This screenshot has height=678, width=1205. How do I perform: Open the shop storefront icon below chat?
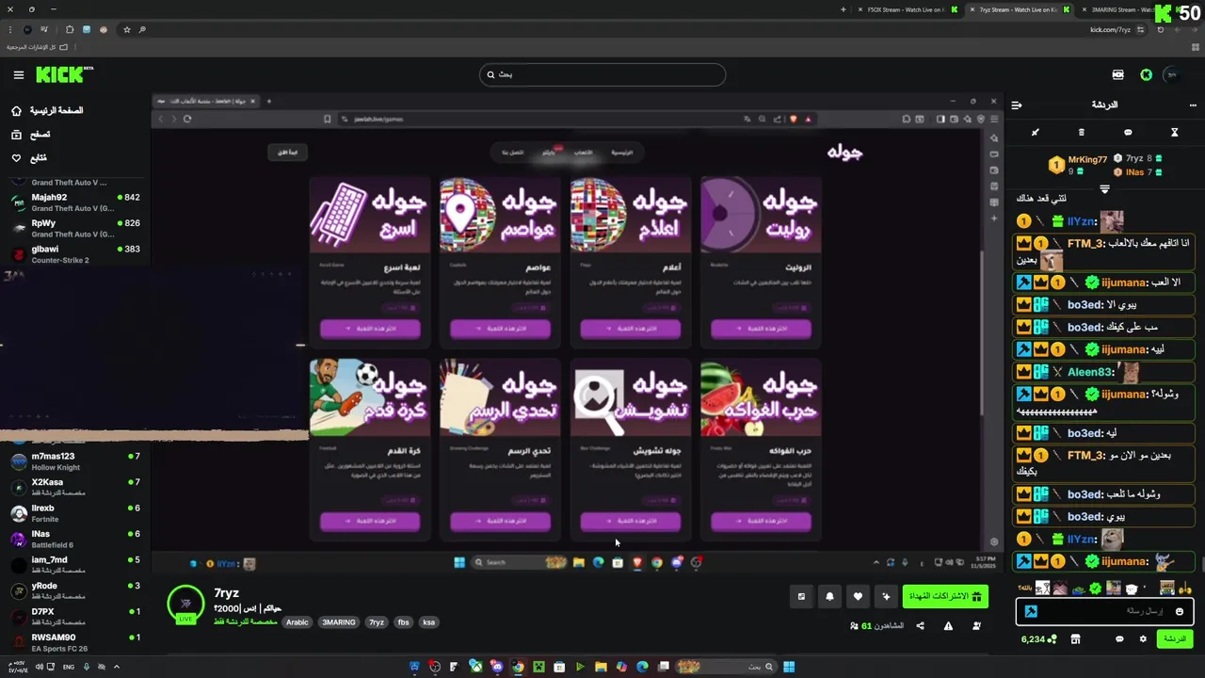tap(1075, 638)
